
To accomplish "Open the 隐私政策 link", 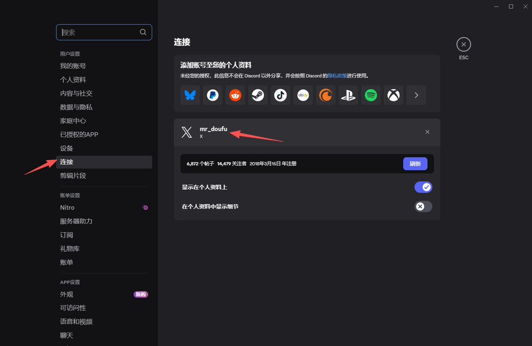I will pos(336,76).
